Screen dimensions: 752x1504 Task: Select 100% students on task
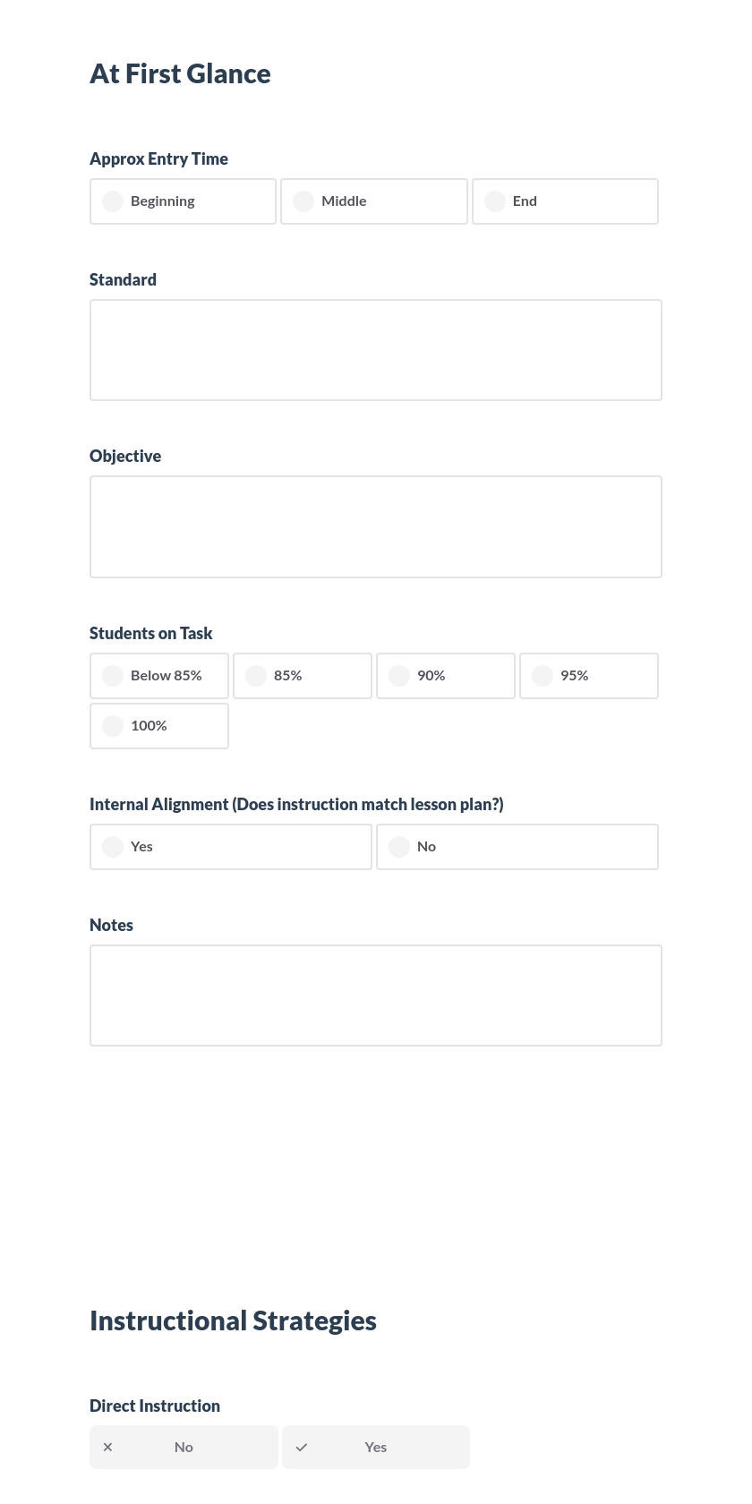click(x=158, y=725)
